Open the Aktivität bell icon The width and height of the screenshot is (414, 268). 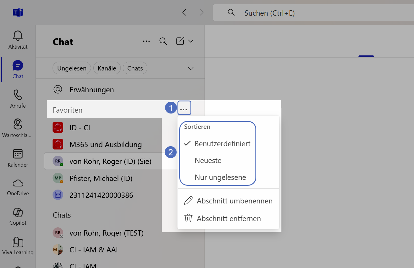18,36
